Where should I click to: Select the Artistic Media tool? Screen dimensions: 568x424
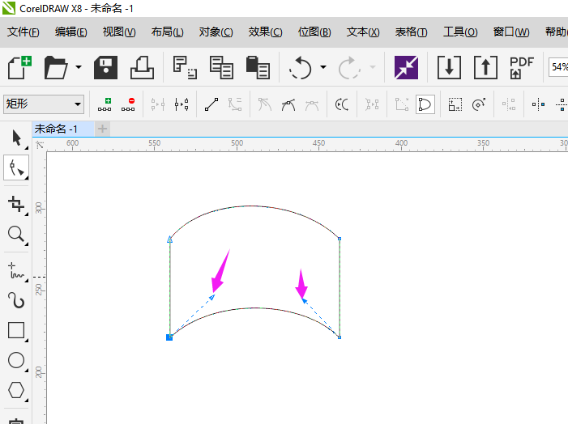16,300
